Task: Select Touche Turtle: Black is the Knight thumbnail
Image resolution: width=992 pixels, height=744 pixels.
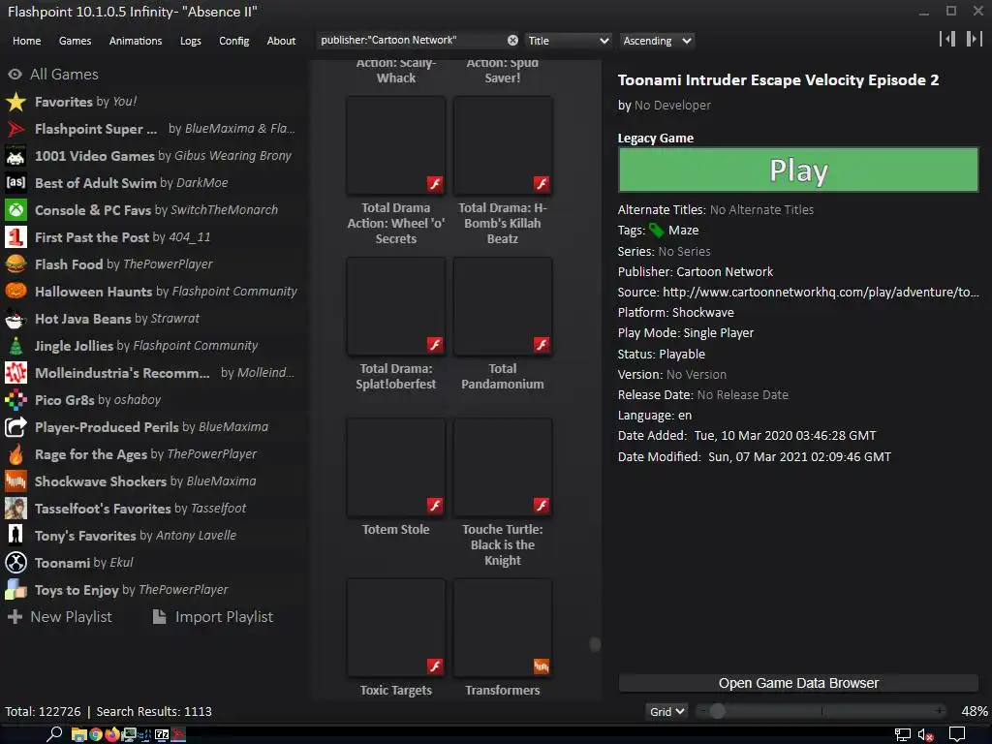Action: tap(503, 467)
